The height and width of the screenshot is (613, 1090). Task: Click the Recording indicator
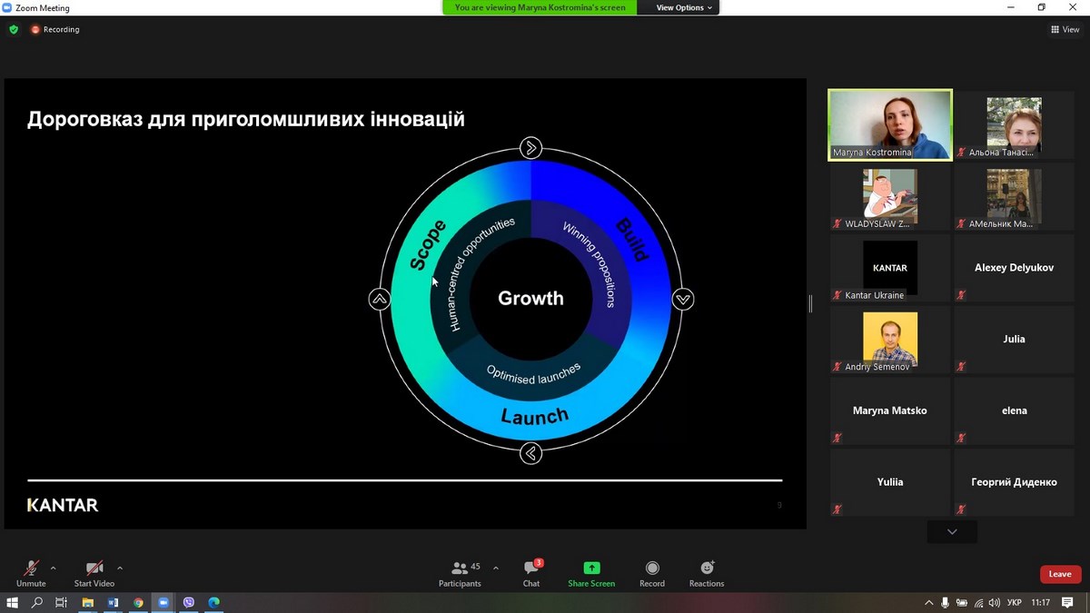[55, 29]
